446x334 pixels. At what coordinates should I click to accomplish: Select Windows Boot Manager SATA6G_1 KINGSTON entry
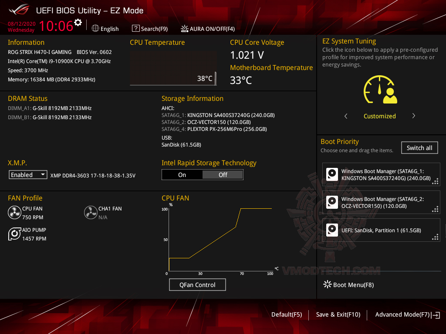tap(381, 174)
